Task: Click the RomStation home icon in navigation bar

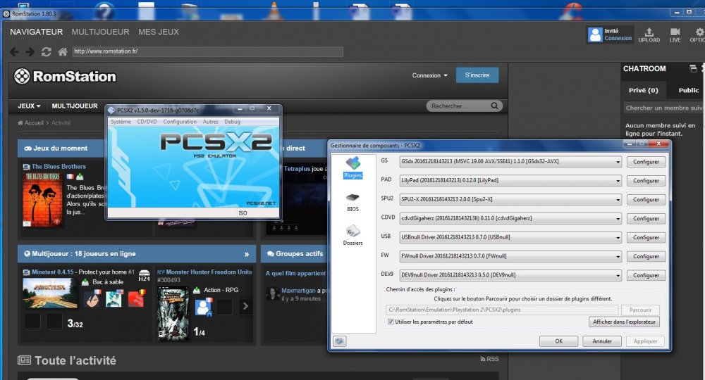Action: [63, 52]
